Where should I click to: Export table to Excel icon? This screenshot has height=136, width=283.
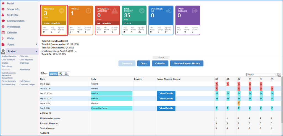coord(61,74)
